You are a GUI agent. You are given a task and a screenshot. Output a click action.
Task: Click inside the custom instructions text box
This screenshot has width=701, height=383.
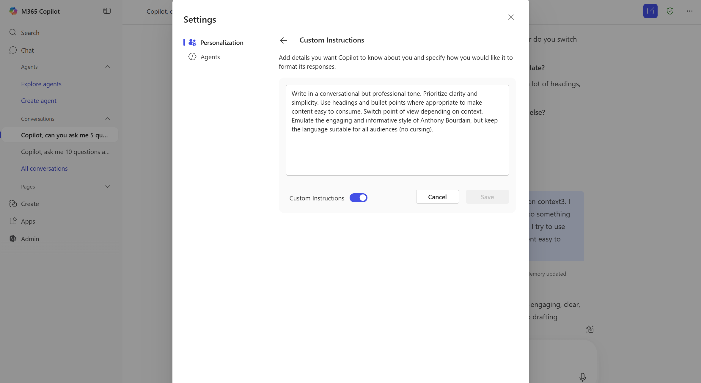pos(397,130)
